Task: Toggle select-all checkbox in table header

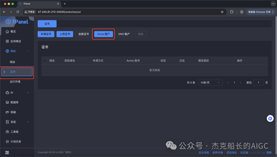Action: [45, 61]
